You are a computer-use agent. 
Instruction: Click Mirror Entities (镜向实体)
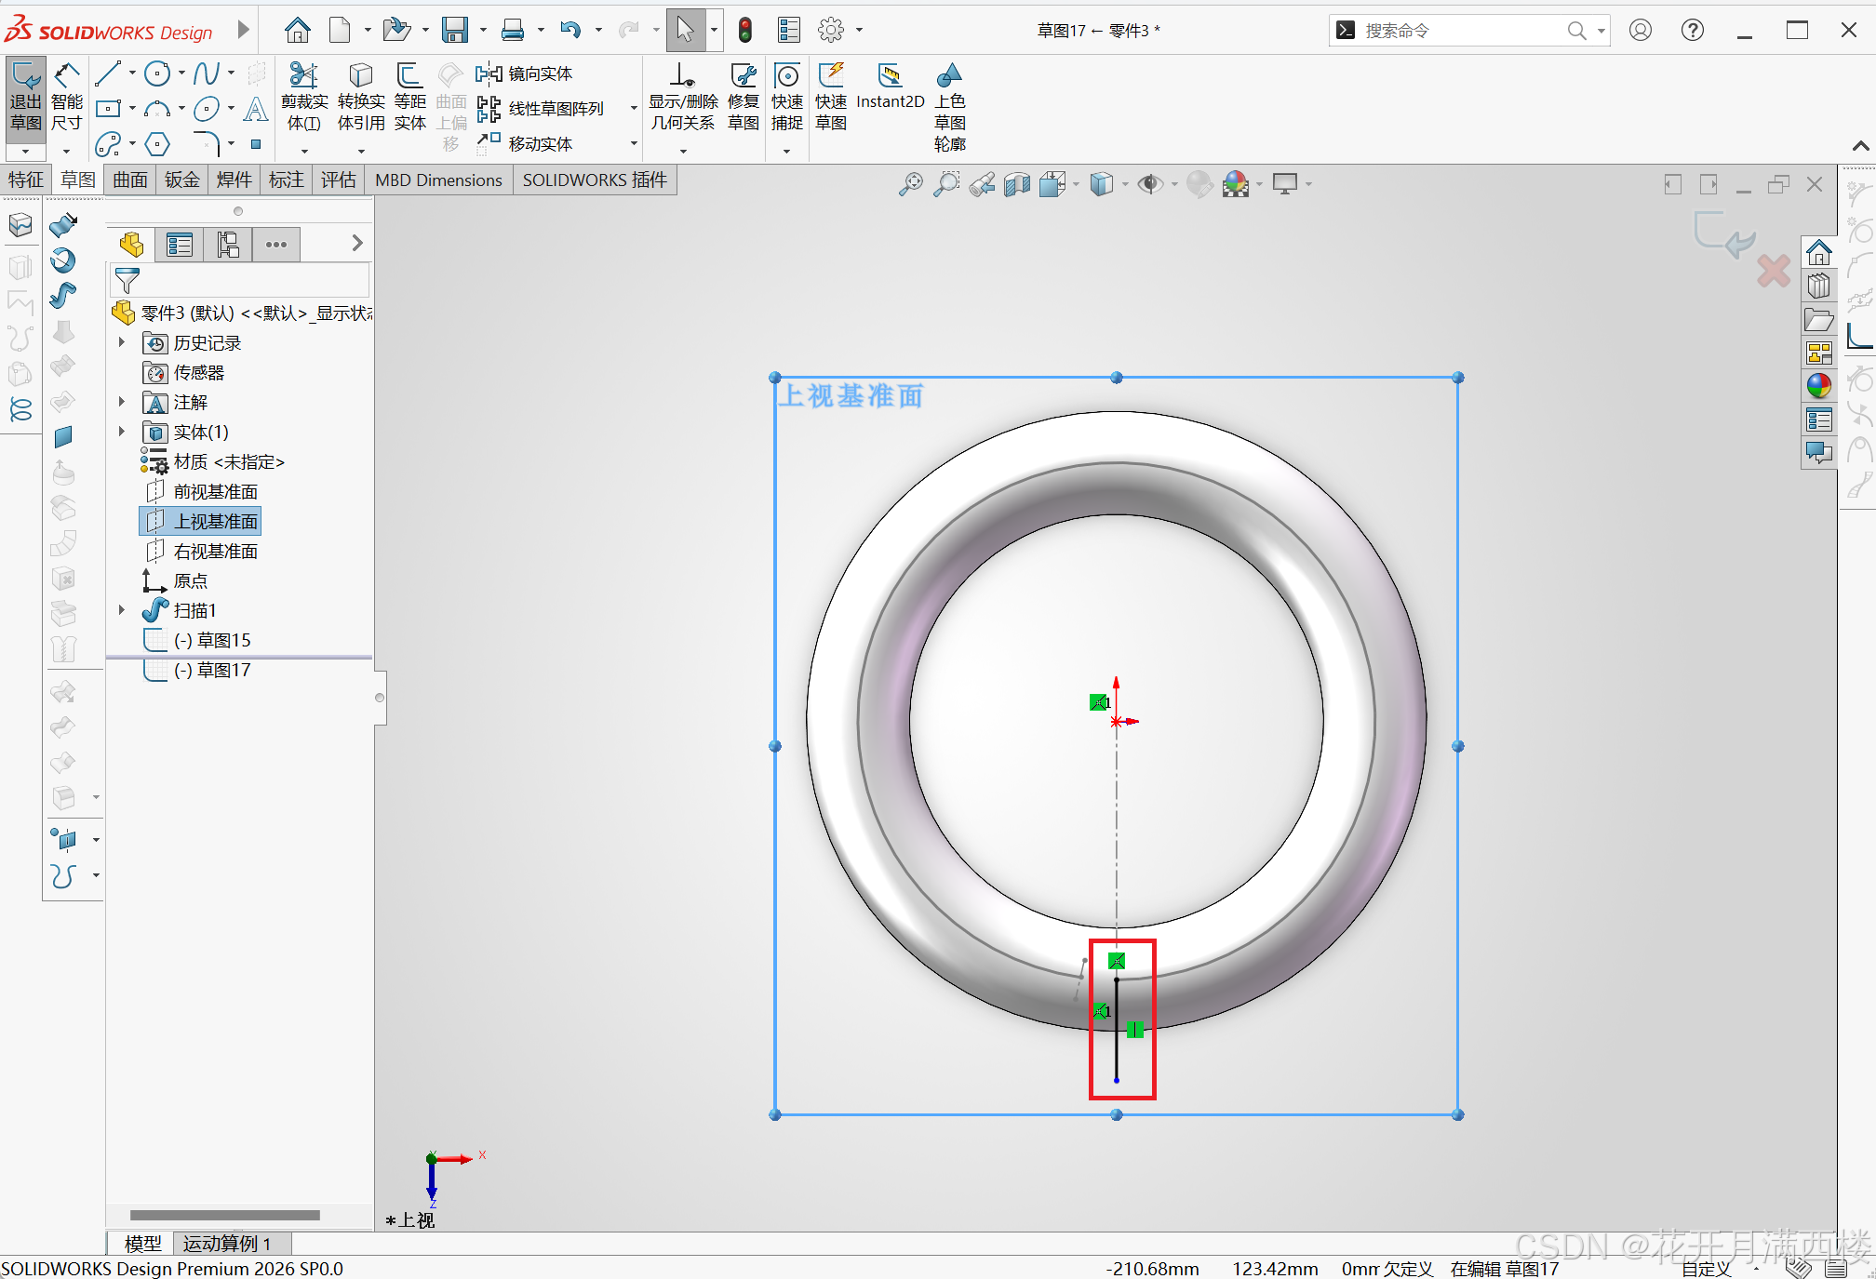pos(525,73)
